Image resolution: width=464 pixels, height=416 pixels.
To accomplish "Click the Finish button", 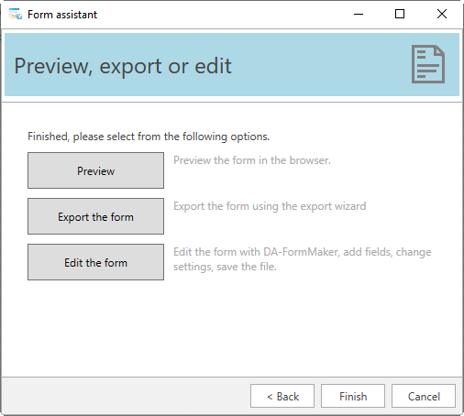I will [353, 396].
